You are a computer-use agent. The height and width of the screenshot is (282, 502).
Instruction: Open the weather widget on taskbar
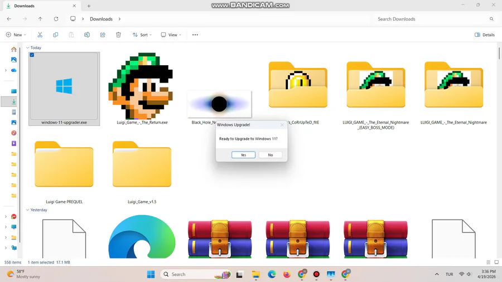pos(24,274)
